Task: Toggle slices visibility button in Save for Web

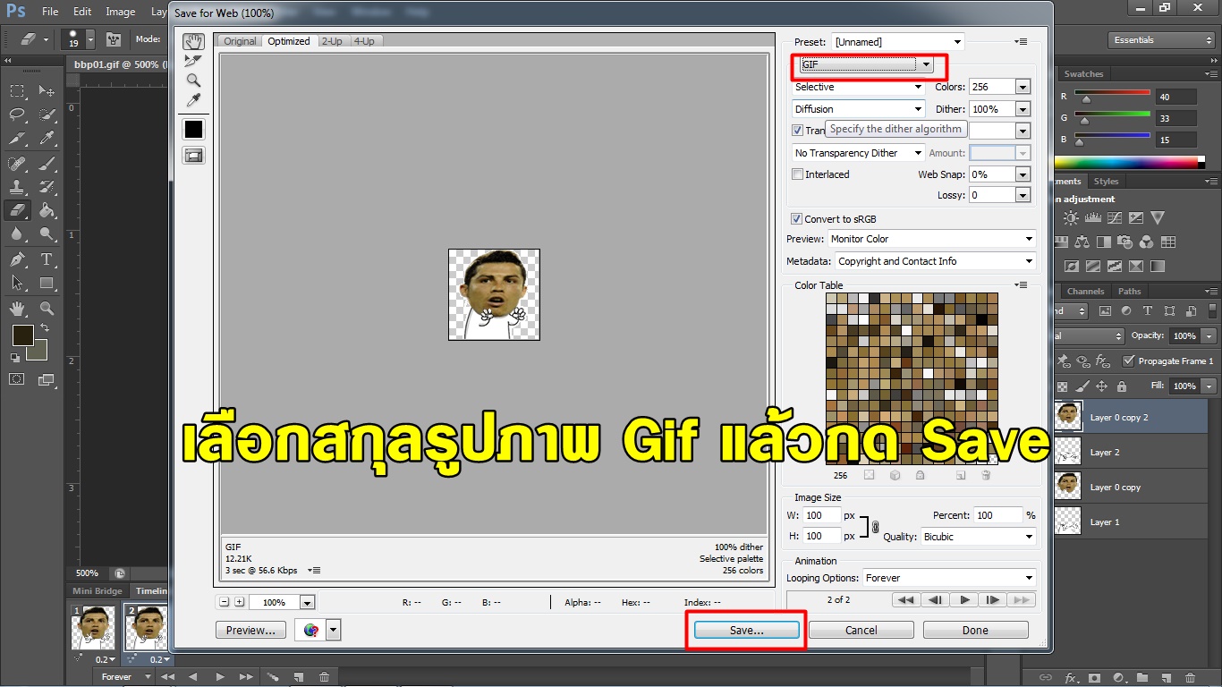Action: click(x=193, y=156)
